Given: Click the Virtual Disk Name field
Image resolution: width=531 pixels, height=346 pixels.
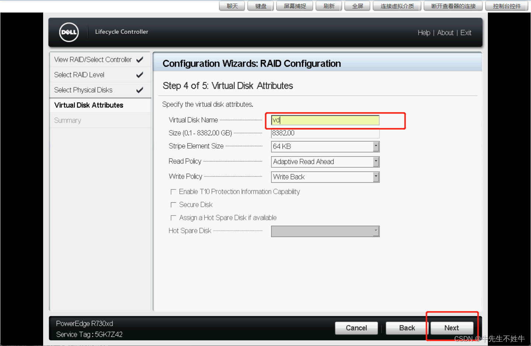Looking at the screenshot, I should pyautogui.click(x=325, y=120).
